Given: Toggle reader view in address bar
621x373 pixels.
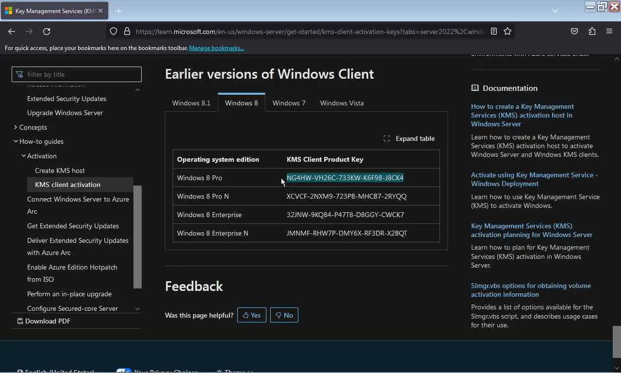Looking at the screenshot, I should pos(494,31).
